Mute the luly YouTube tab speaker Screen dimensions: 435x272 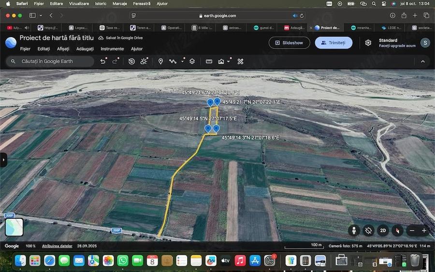point(27,28)
